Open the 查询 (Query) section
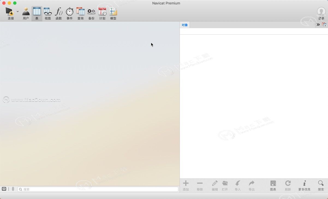The image size is (328, 199). (x=80, y=14)
